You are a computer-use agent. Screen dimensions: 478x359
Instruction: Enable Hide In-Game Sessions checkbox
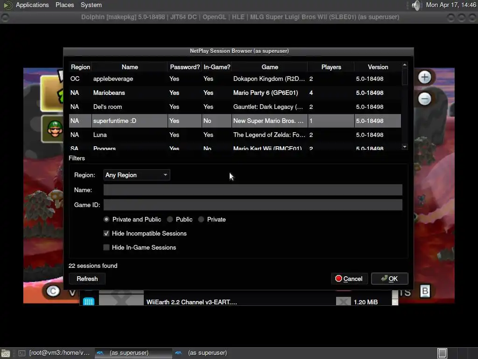pos(106,248)
